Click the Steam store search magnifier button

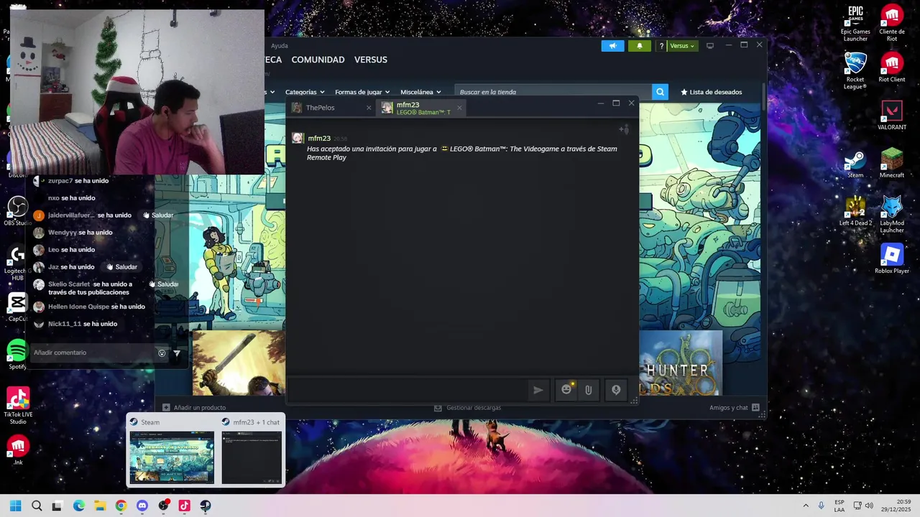(x=660, y=92)
